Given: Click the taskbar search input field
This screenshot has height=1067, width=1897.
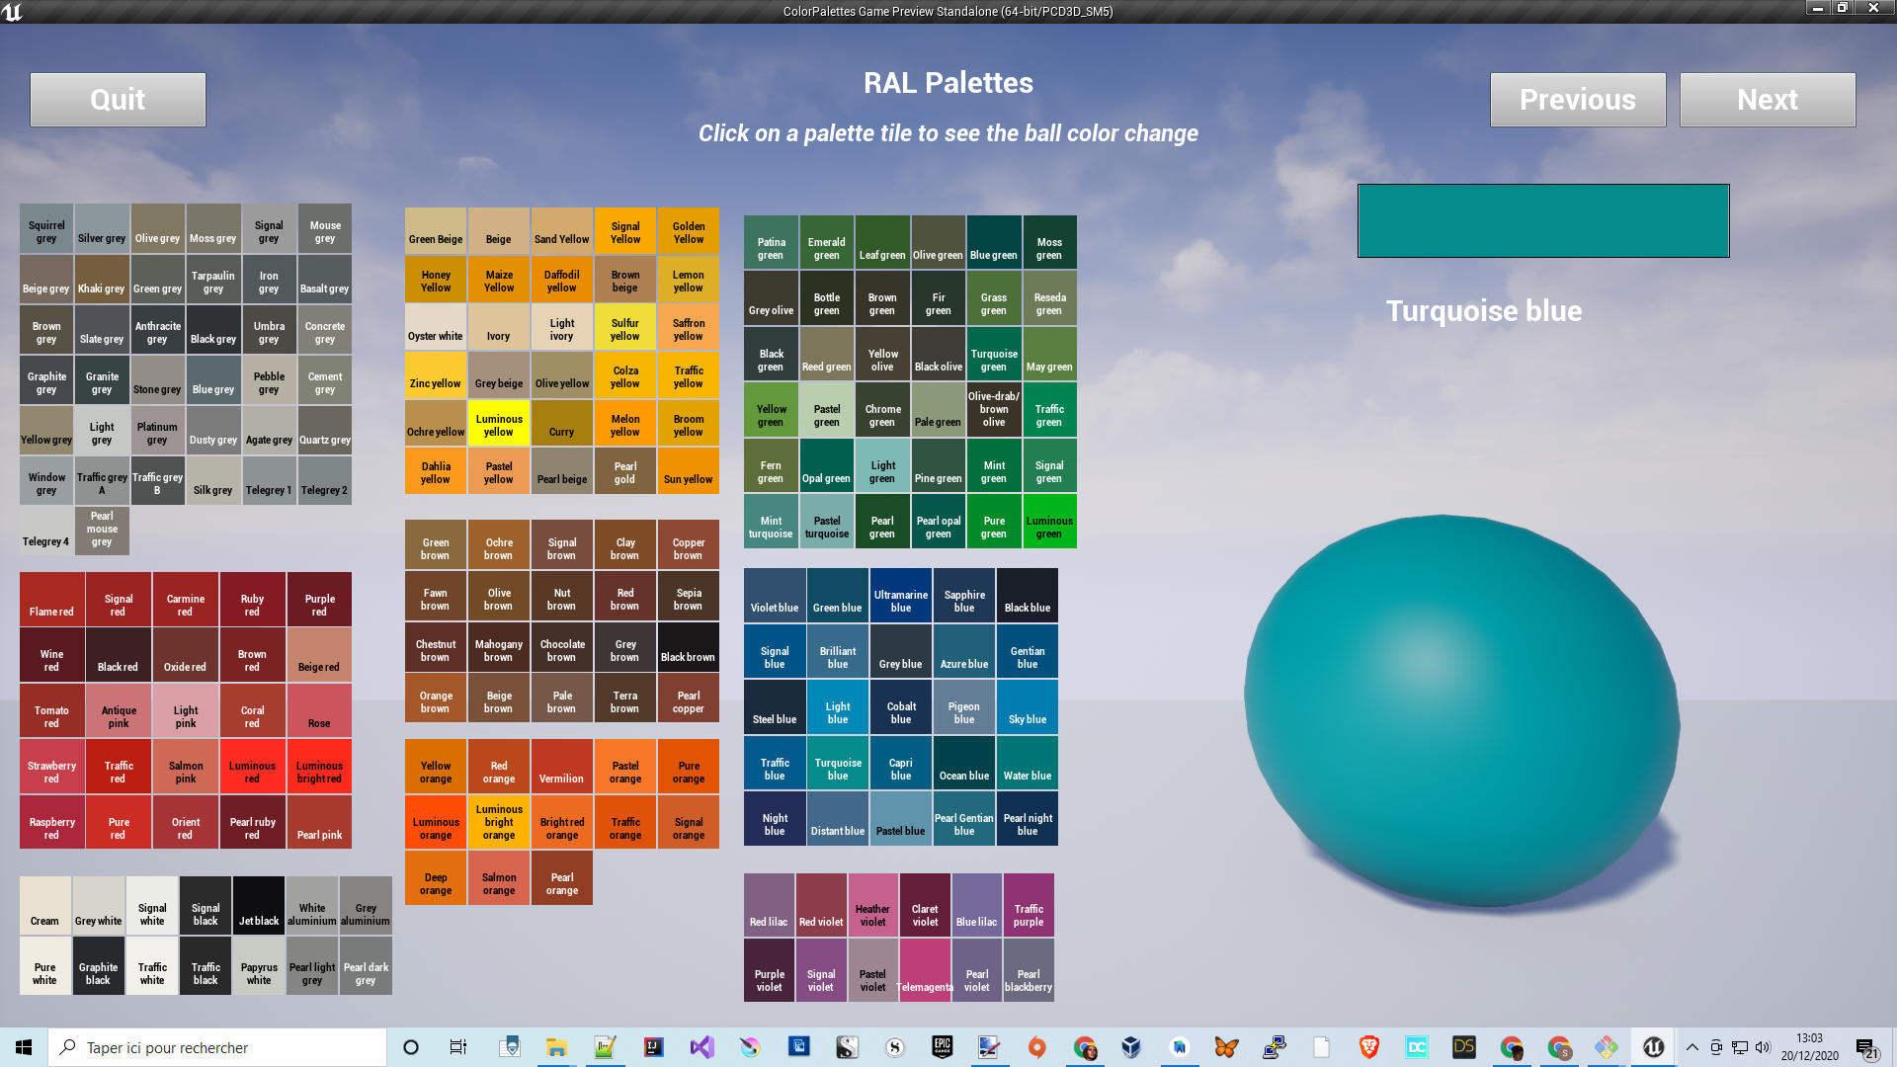Looking at the screenshot, I should 217,1047.
